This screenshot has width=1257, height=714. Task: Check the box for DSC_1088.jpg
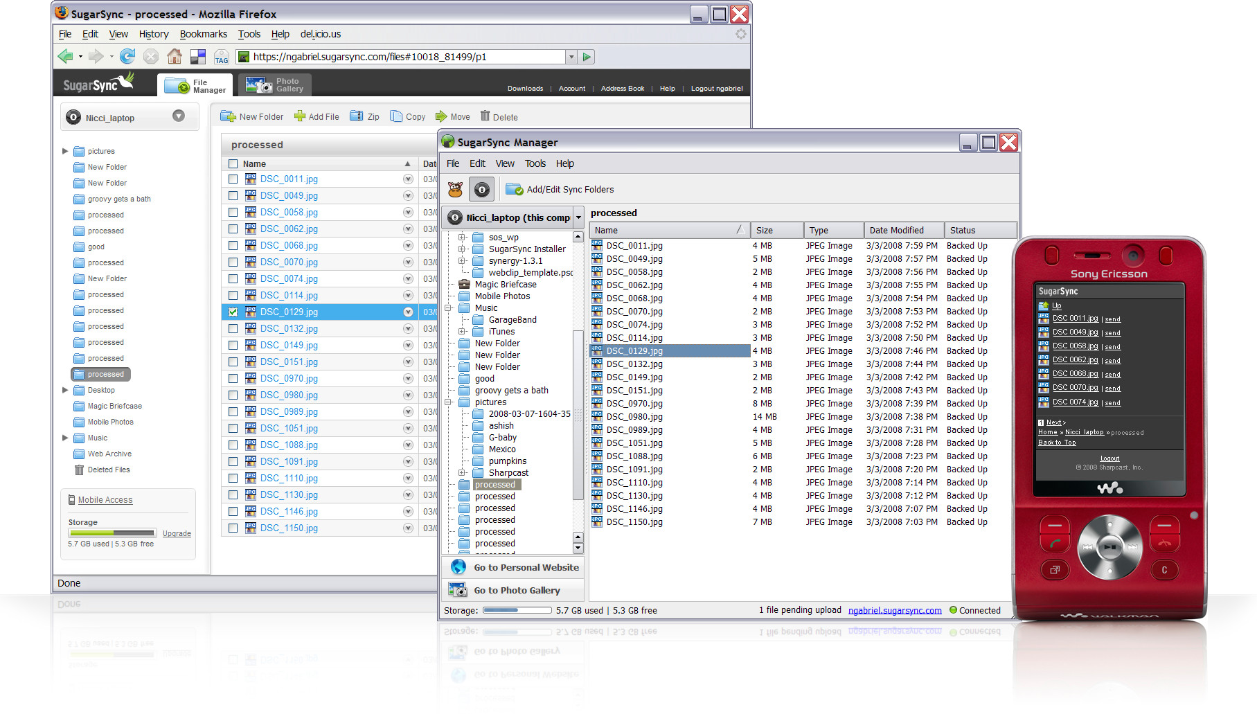[233, 445]
